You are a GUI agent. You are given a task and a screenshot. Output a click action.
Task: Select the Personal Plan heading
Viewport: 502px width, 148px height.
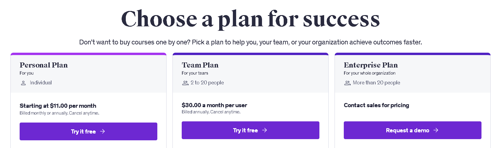(44, 65)
